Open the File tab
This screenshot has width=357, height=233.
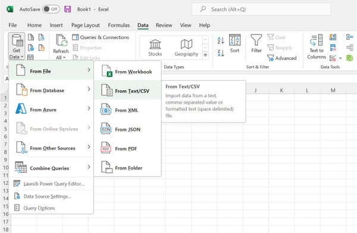12,25
